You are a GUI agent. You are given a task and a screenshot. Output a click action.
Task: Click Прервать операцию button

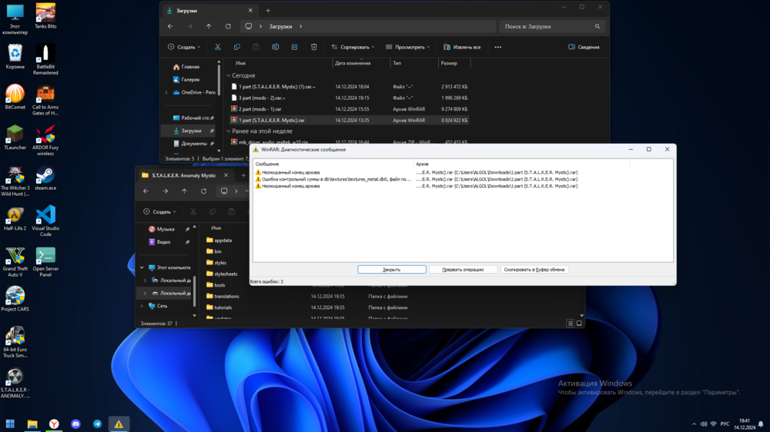[x=463, y=270]
